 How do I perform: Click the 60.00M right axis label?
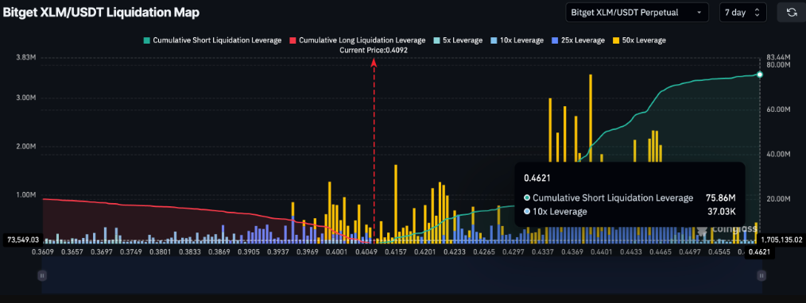point(778,109)
